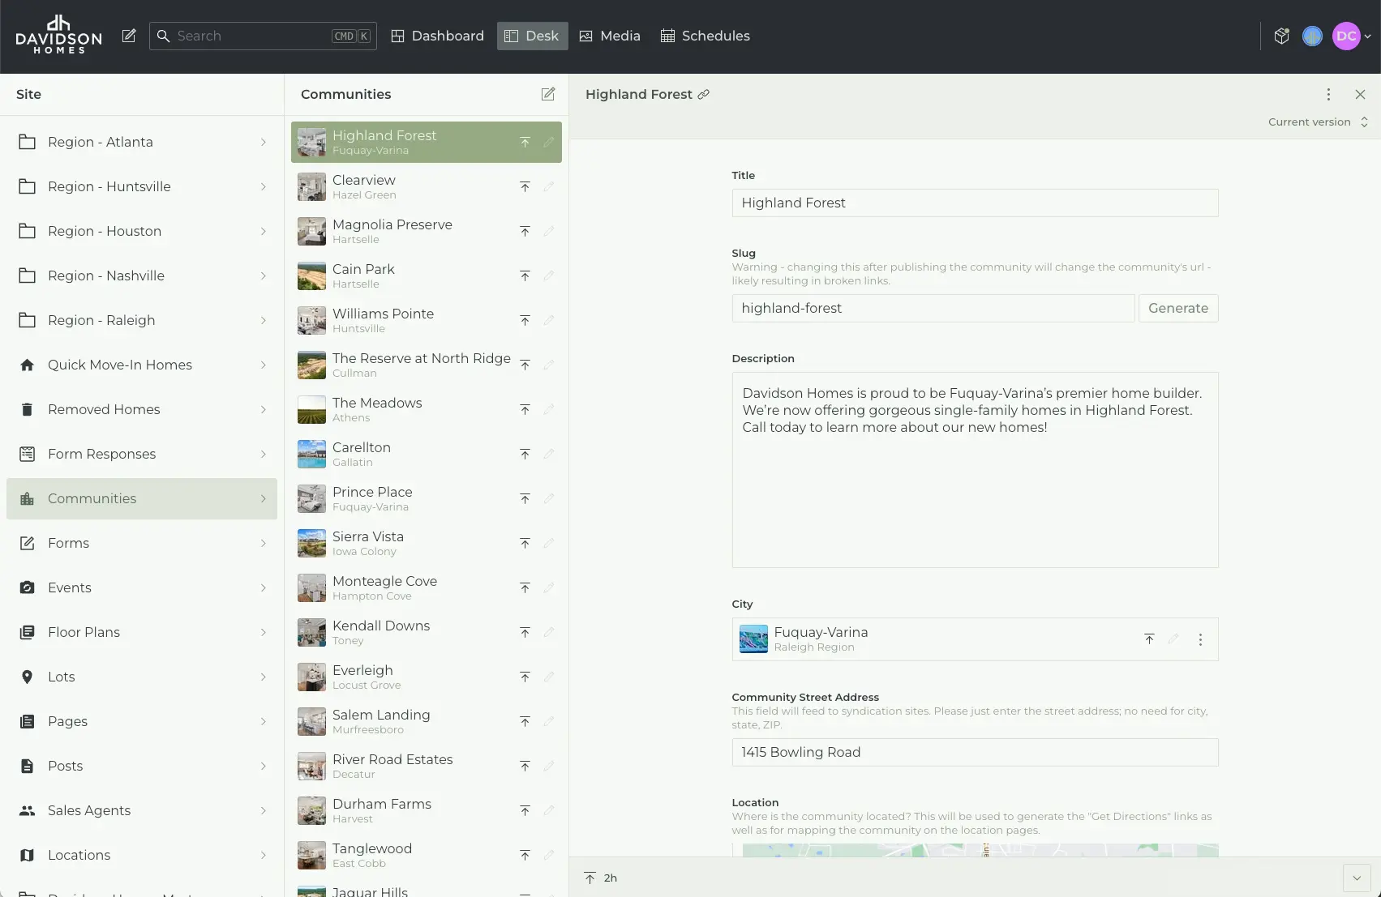Screen dimensions: 1381x897
Task: Click the package icon in top bar
Action: point(1281,36)
